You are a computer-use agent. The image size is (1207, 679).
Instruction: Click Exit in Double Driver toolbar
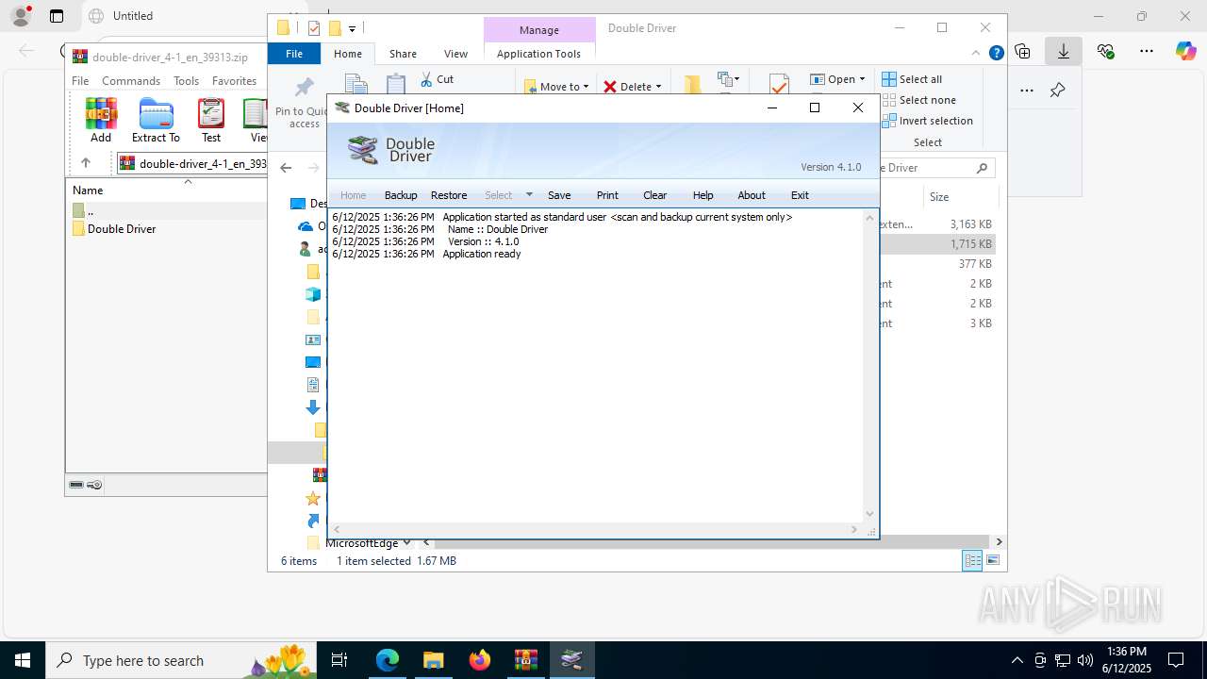point(800,195)
